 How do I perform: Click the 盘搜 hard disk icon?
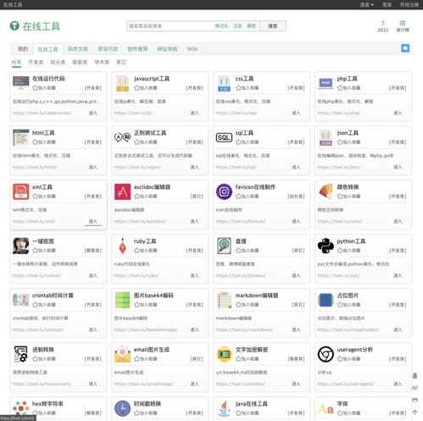(x=224, y=246)
